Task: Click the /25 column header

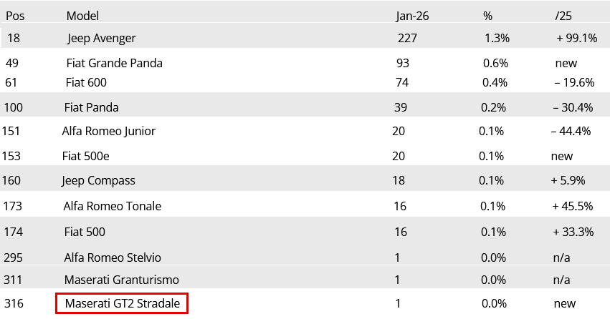Action: [x=563, y=15]
